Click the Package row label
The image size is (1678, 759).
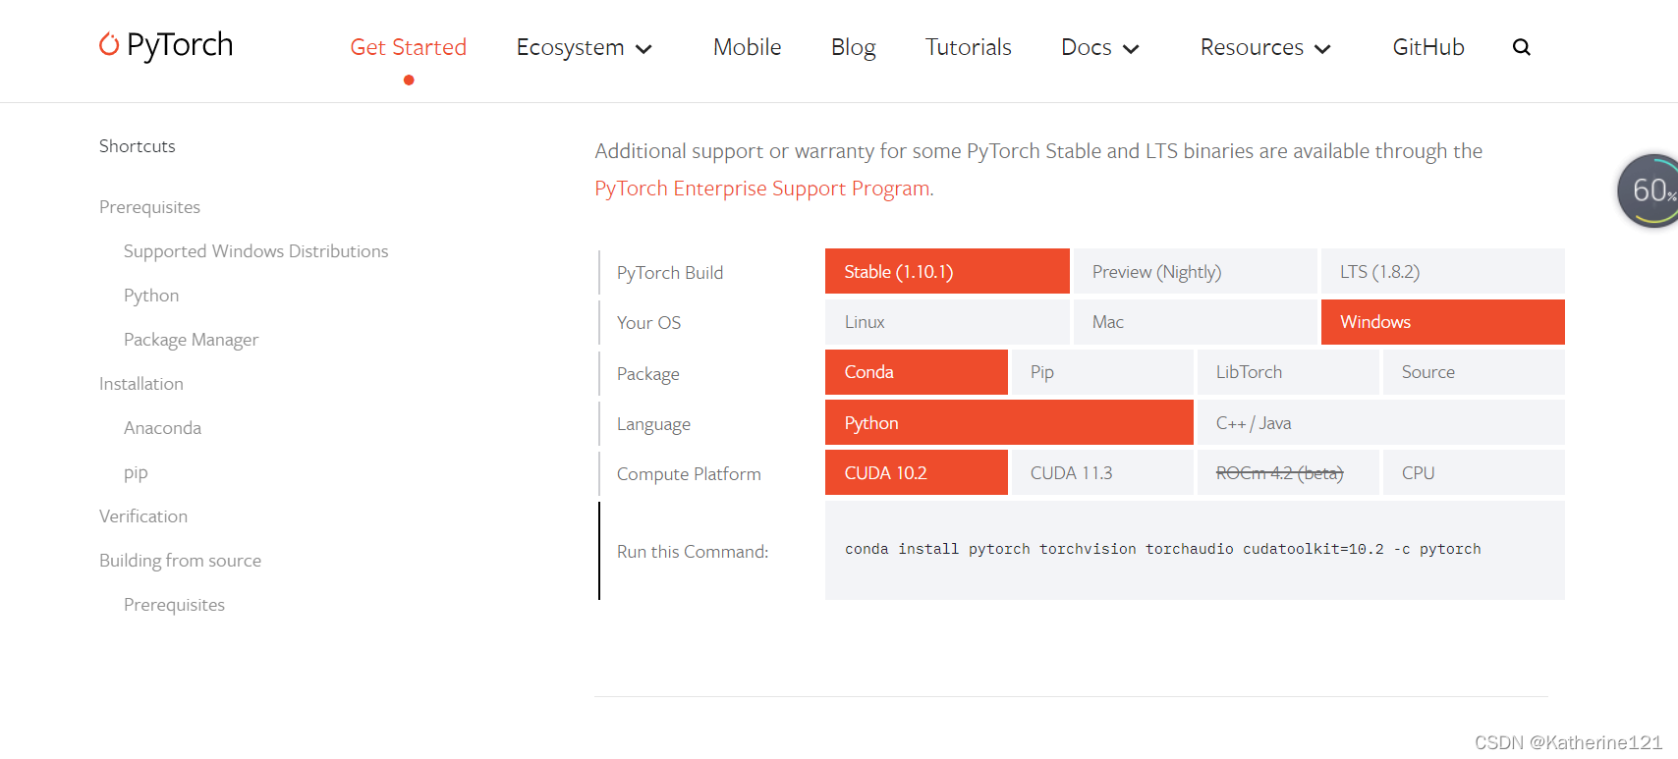point(647,374)
